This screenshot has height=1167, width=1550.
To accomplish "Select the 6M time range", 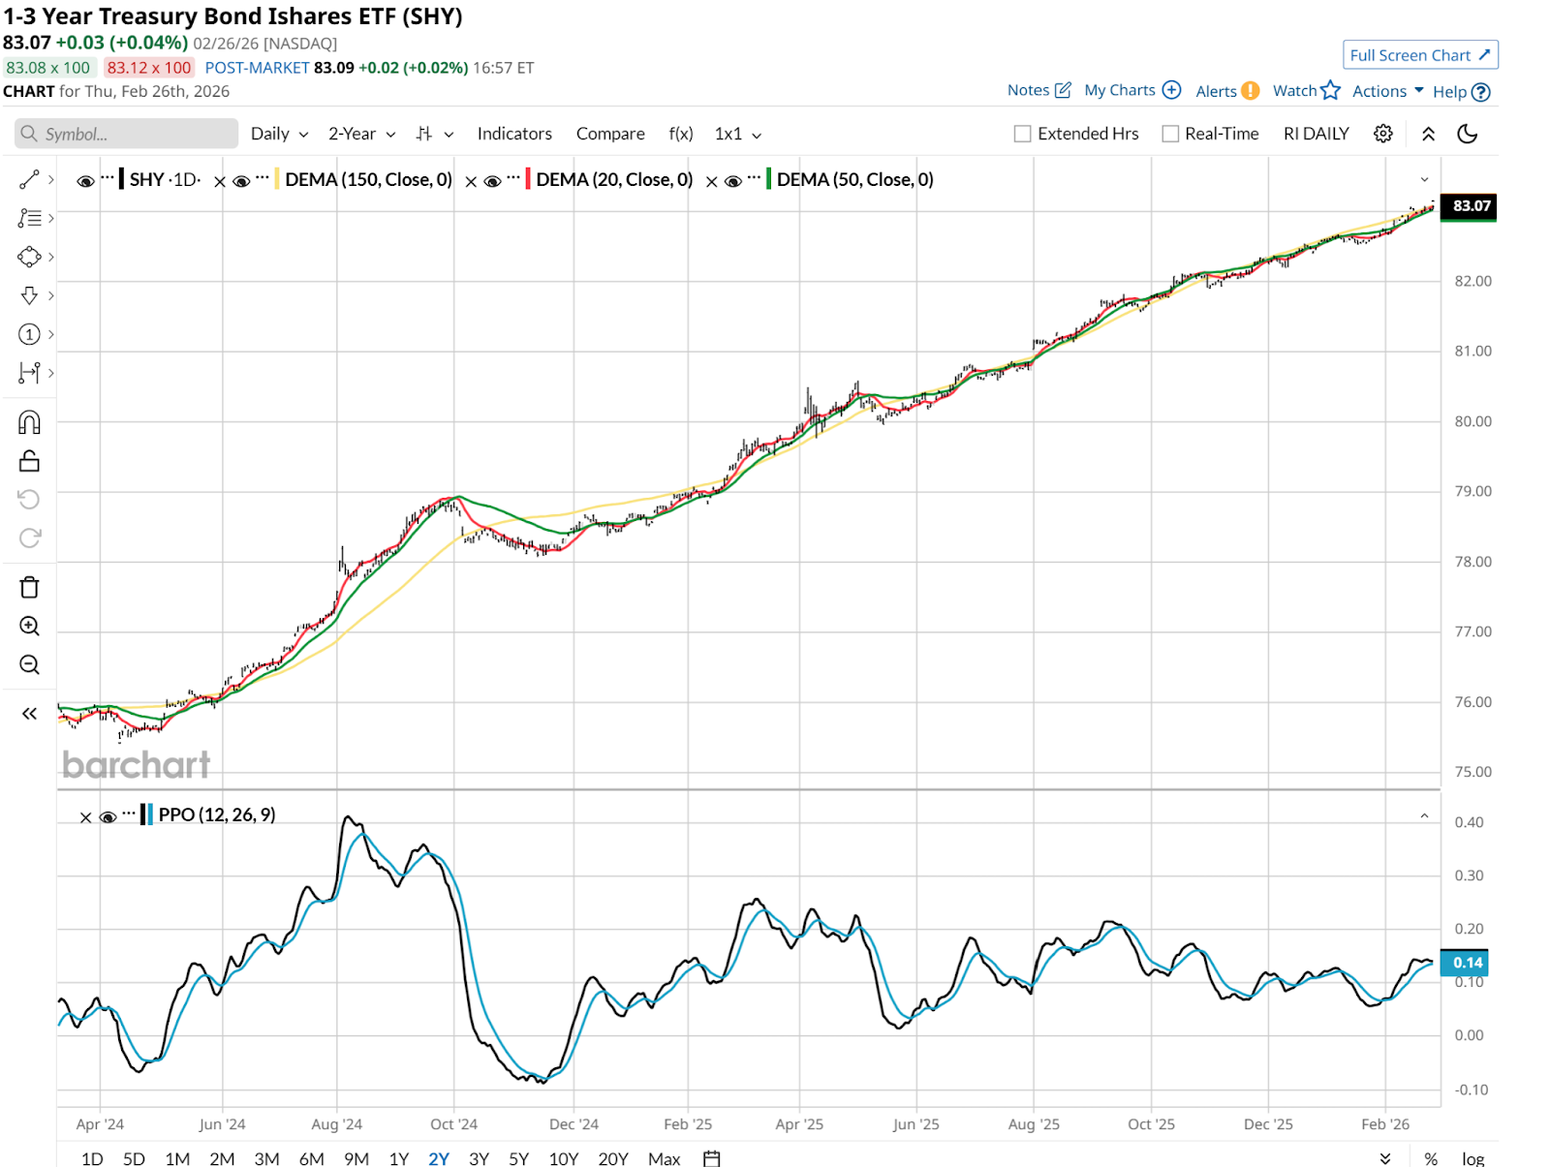I will point(311,1158).
